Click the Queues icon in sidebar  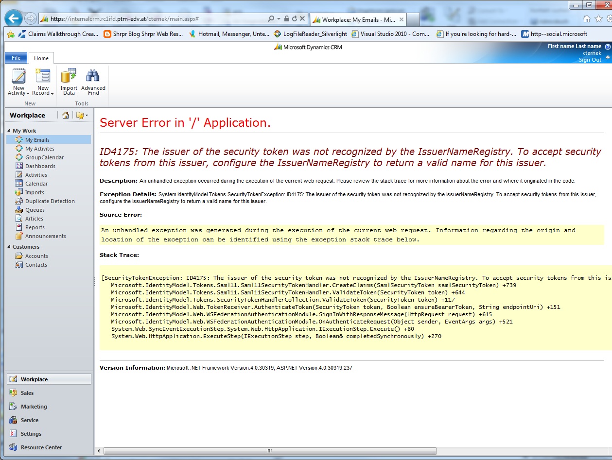click(19, 210)
